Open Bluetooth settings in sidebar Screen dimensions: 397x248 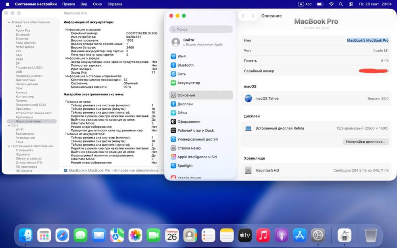coord(201,65)
